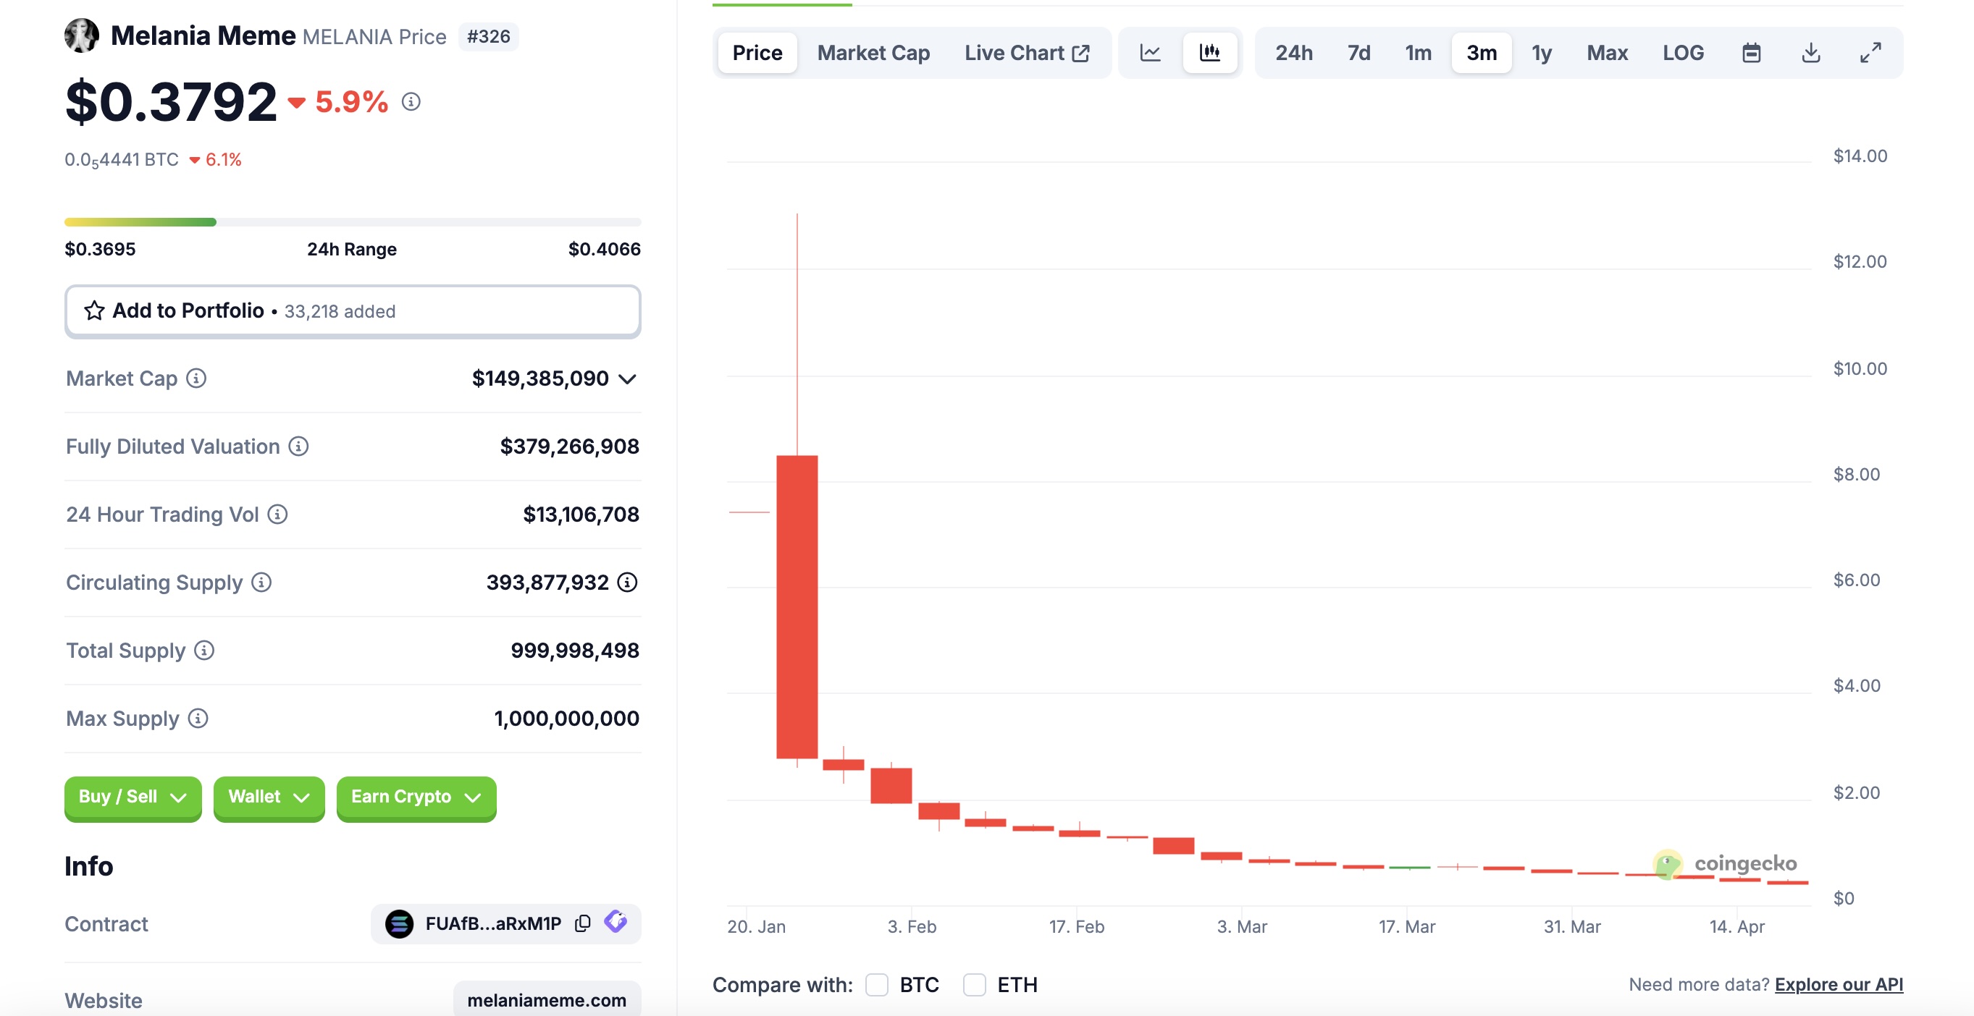This screenshot has height=1016, width=1974.
Task: Click the download chart data icon
Action: click(x=1811, y=53)
